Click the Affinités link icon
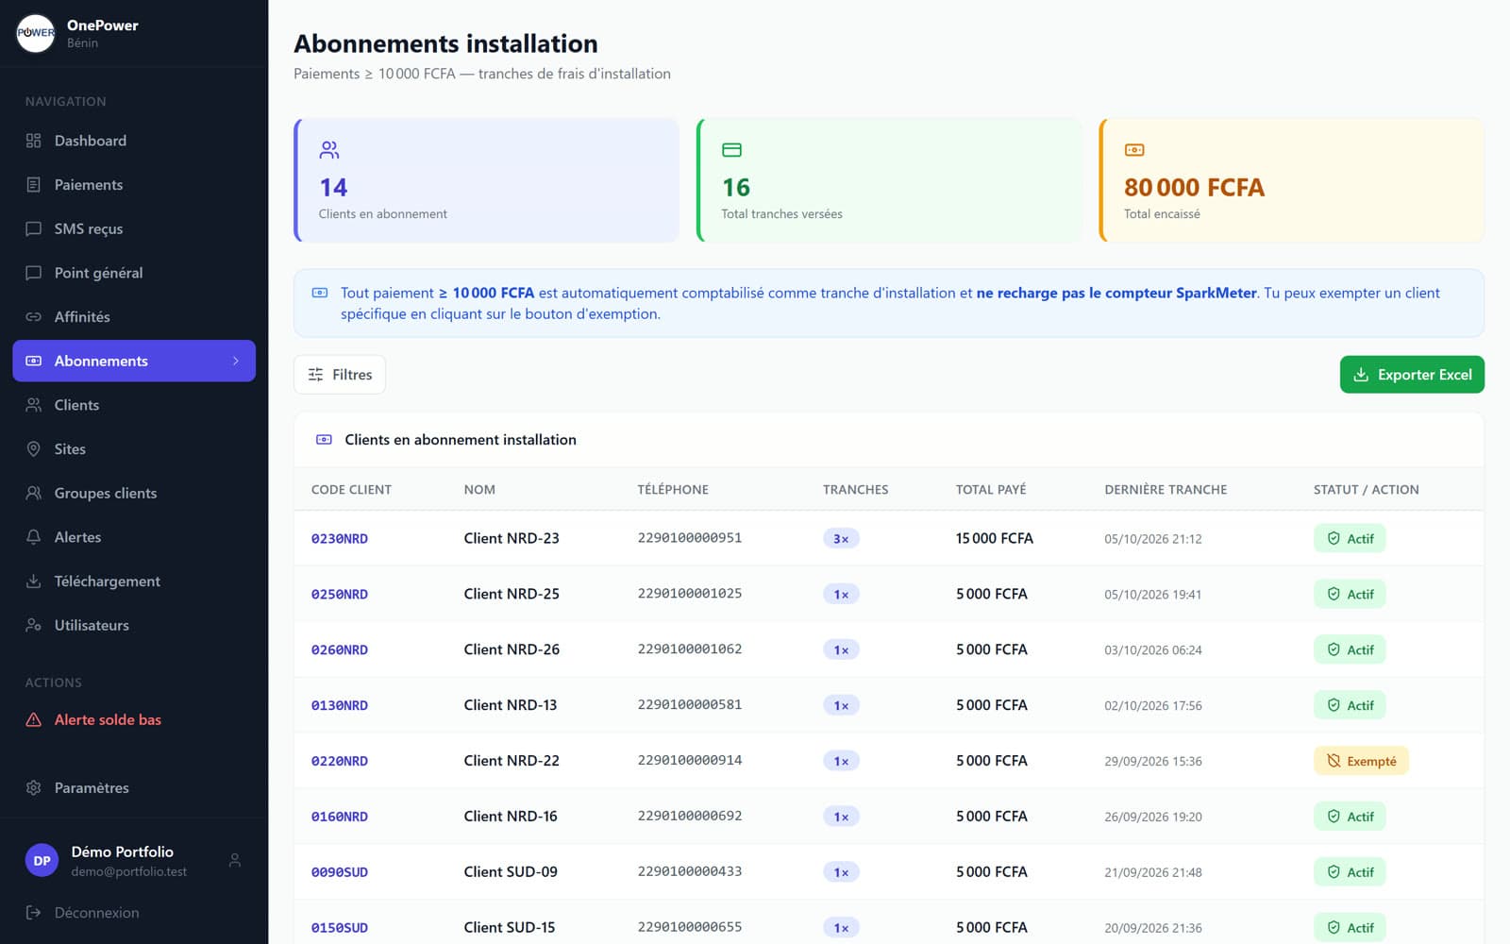The image size is (1510, 944). click(x=34, y=317)
